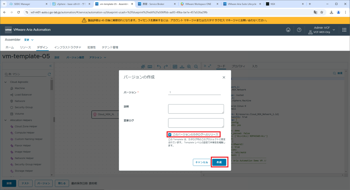Image resolution: width=350 pixels, height=190 pixels.
Task: Select the Volume resource icon
Action: pyautogui.click(x=12, y=114)
